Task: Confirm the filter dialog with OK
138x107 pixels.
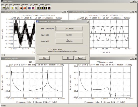Action: tap(68, 58)
